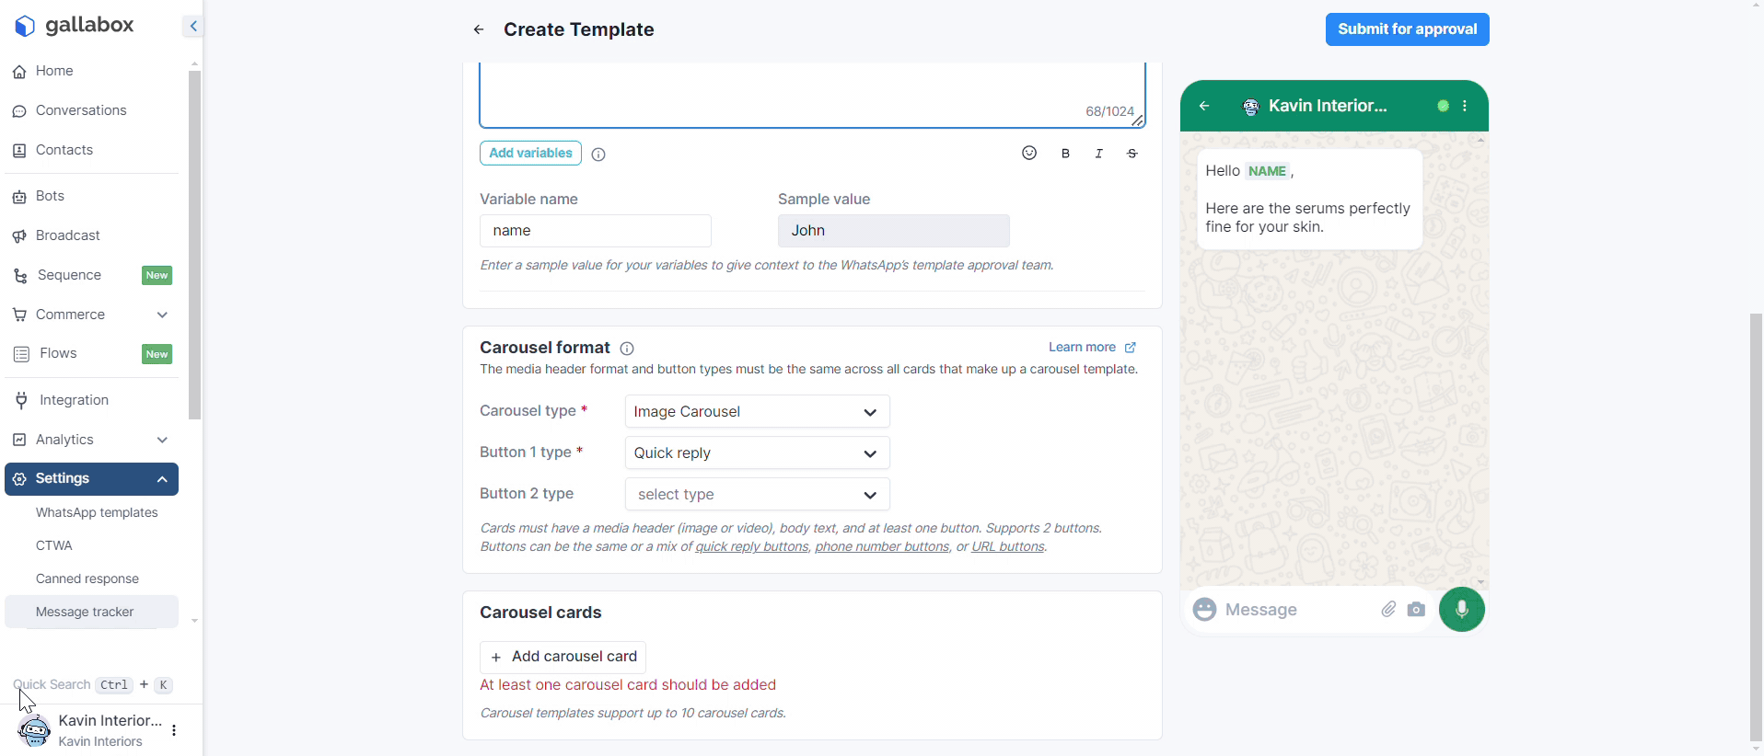Click the info icon next to Carousel format
1764x756 pixels.
(x=627, y=349)
